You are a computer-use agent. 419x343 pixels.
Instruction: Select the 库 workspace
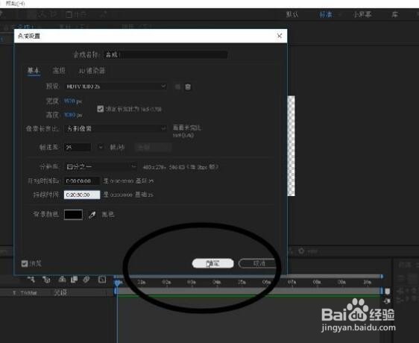click(394, 14)
